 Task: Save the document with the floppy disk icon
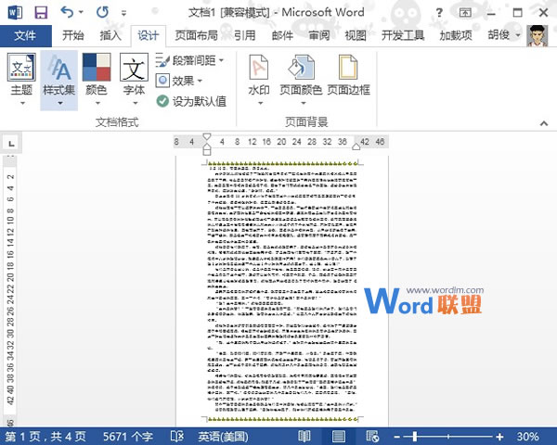click(41, 13)
